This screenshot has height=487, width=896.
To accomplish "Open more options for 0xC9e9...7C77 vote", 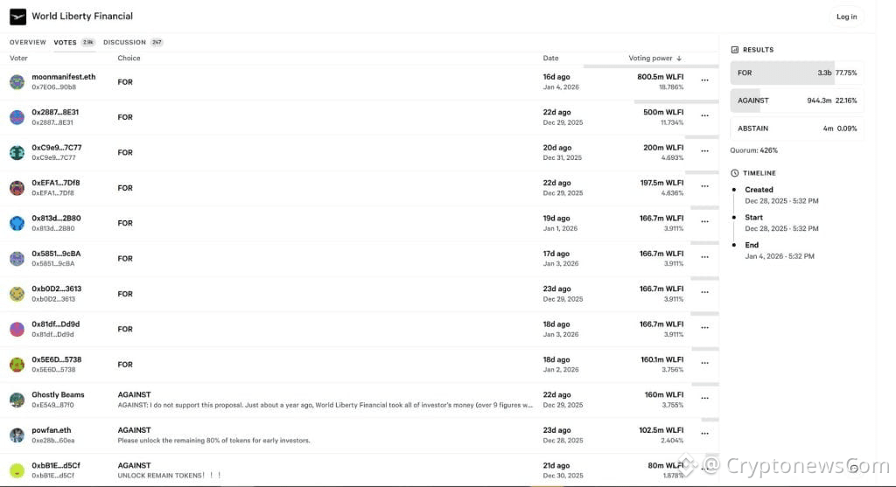I will (x=704, y=151).
